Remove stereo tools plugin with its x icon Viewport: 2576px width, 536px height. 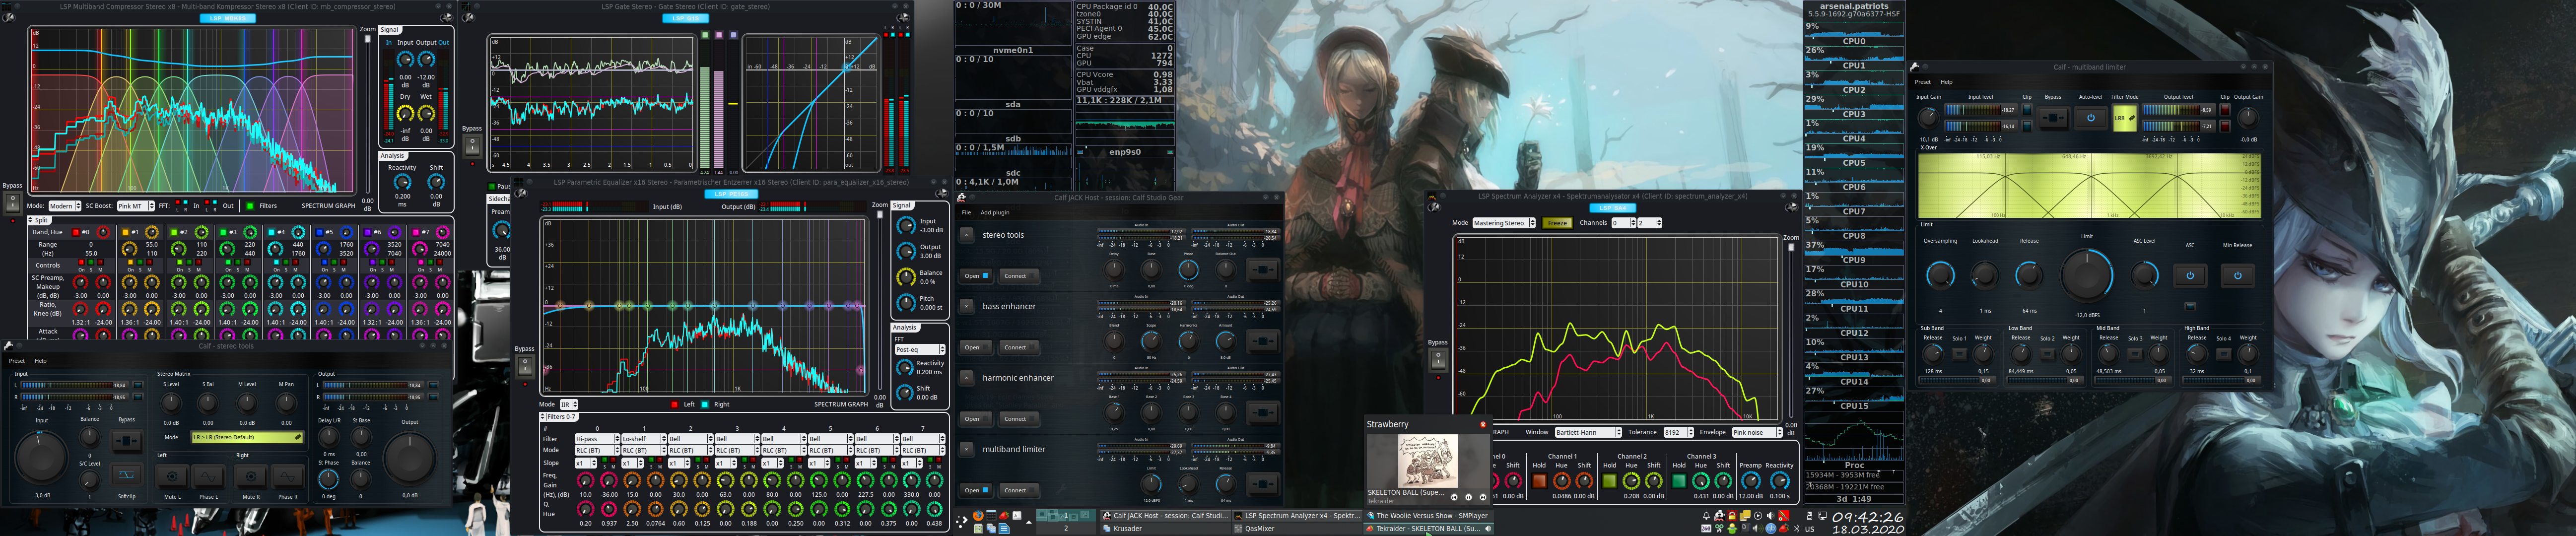tap(966, 235)
